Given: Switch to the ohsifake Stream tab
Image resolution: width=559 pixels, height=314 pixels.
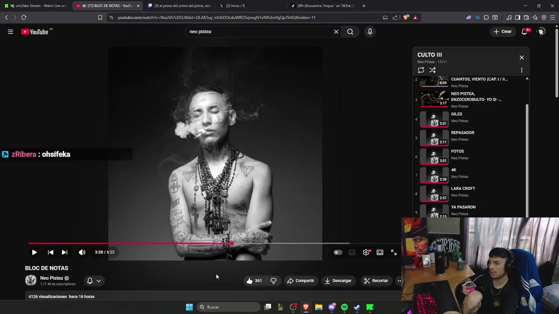Looking at the screenshot, I should [35, 6].
